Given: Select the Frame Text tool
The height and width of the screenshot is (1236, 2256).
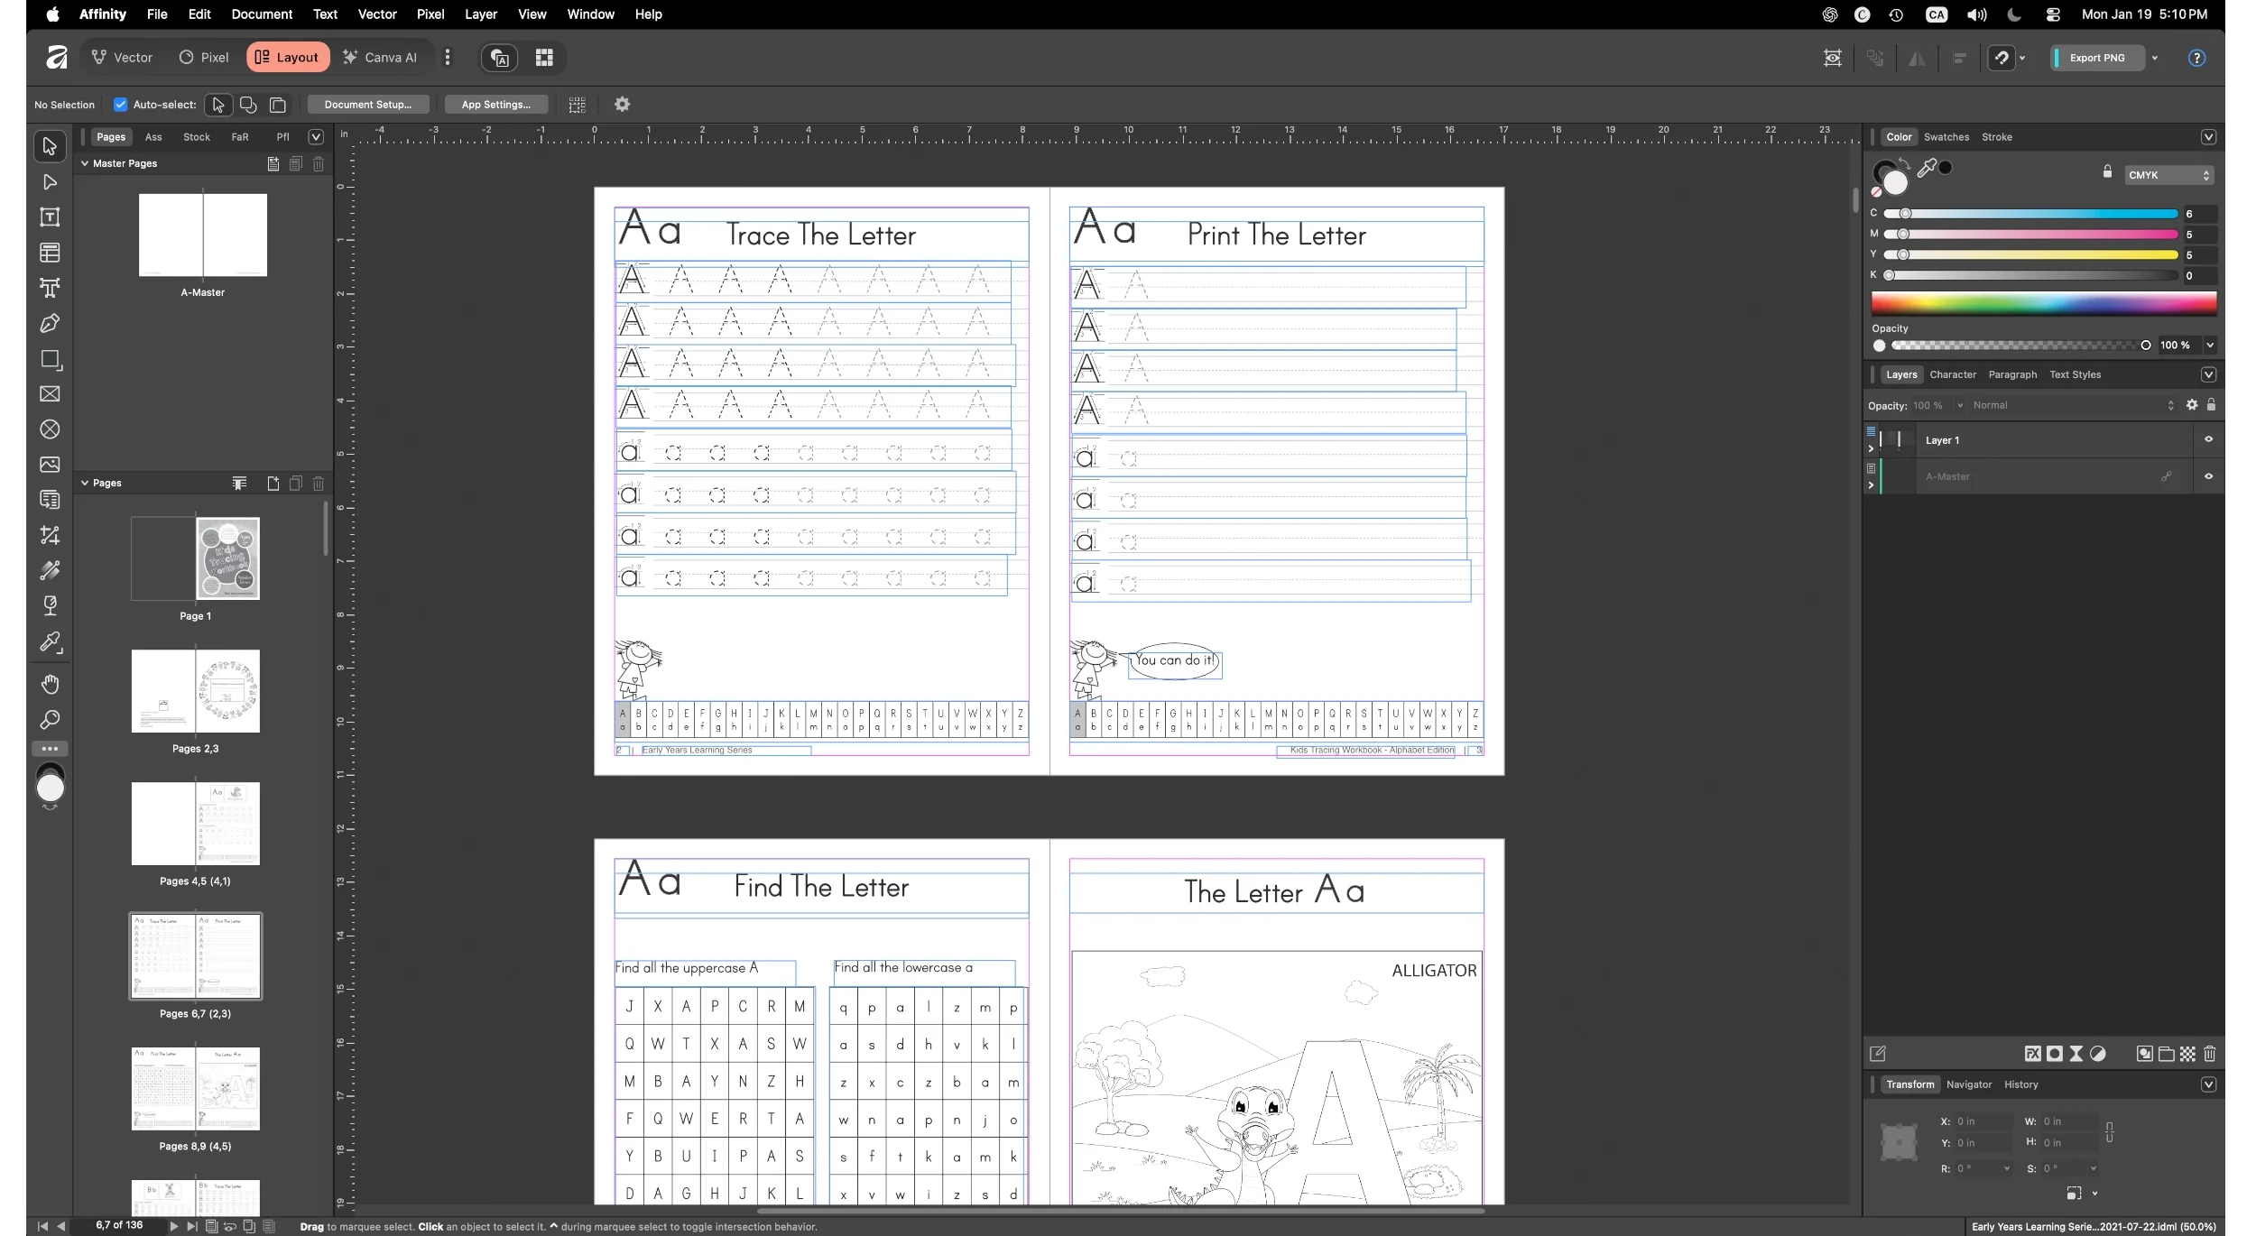Looking at the screenshot, I should click(50, 217).
